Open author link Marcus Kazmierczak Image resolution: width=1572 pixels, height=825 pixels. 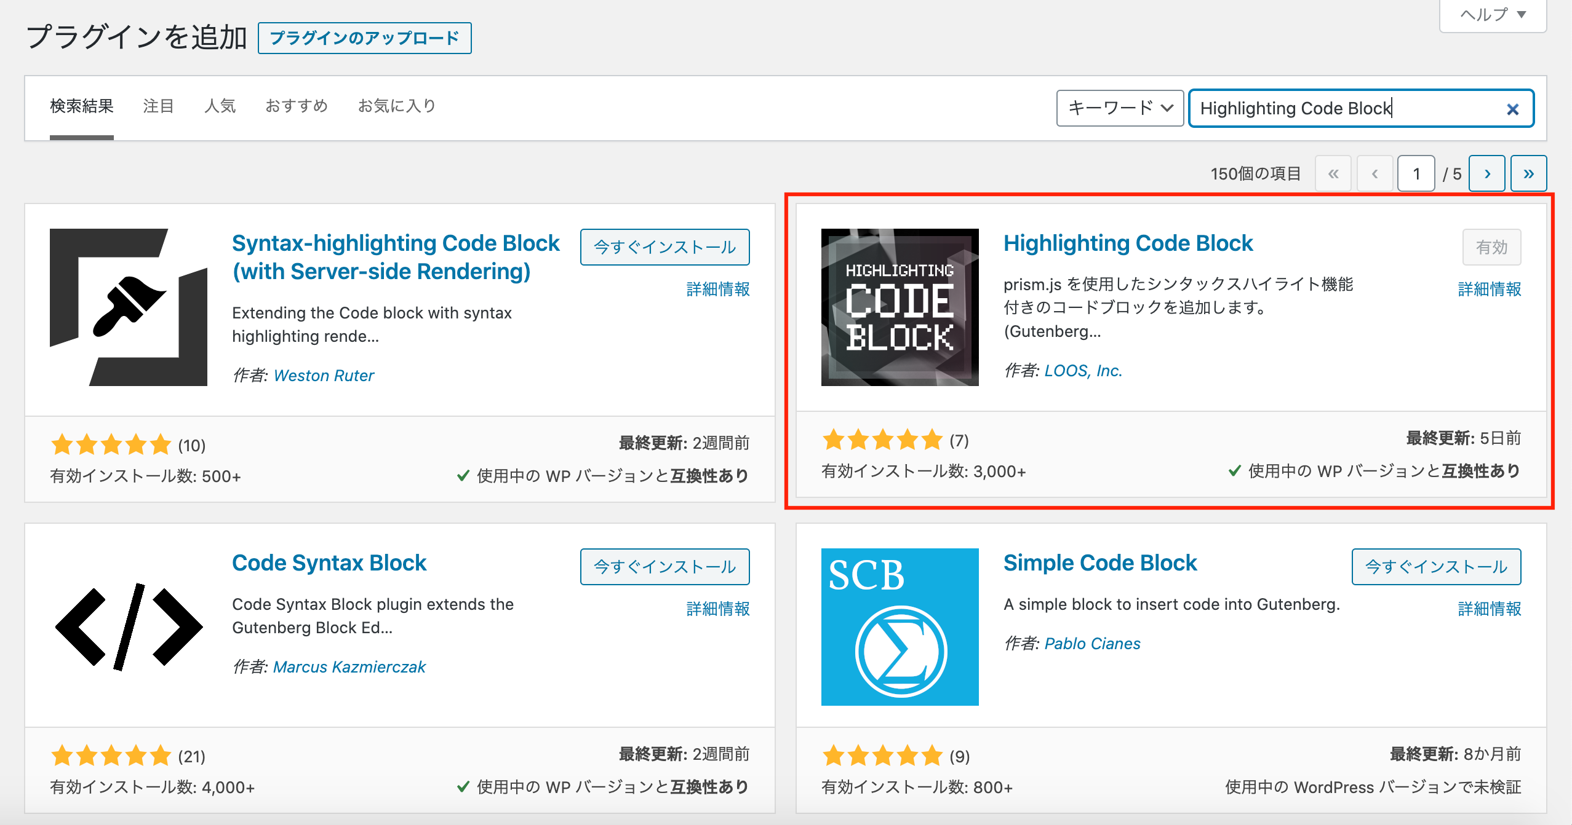[x=349, y=667]
